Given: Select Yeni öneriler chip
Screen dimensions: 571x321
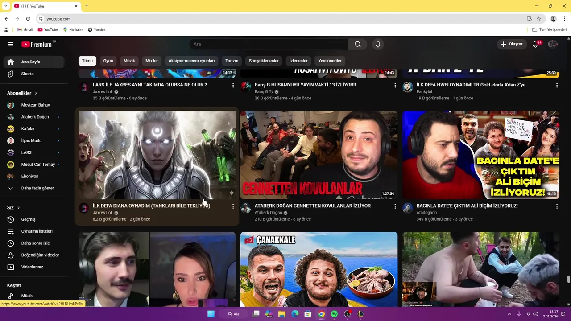Looking at the screenshot, I should tap(330, 61).
